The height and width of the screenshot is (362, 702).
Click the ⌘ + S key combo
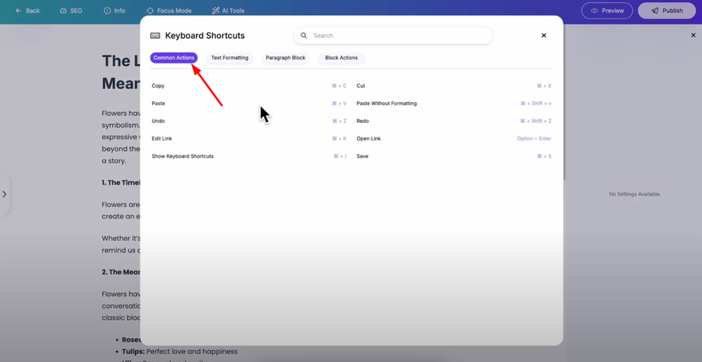pyautogui.click(x=544, y=156)
